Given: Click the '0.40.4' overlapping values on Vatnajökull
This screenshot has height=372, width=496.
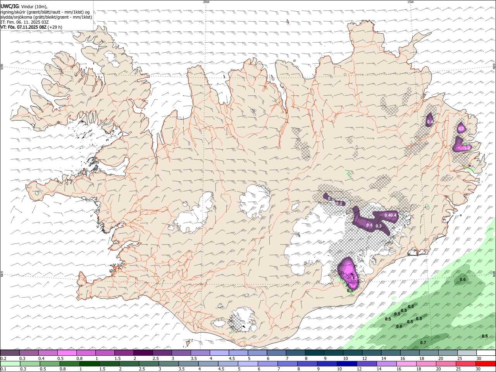Looking at the screenshot, I should (391, 215).
